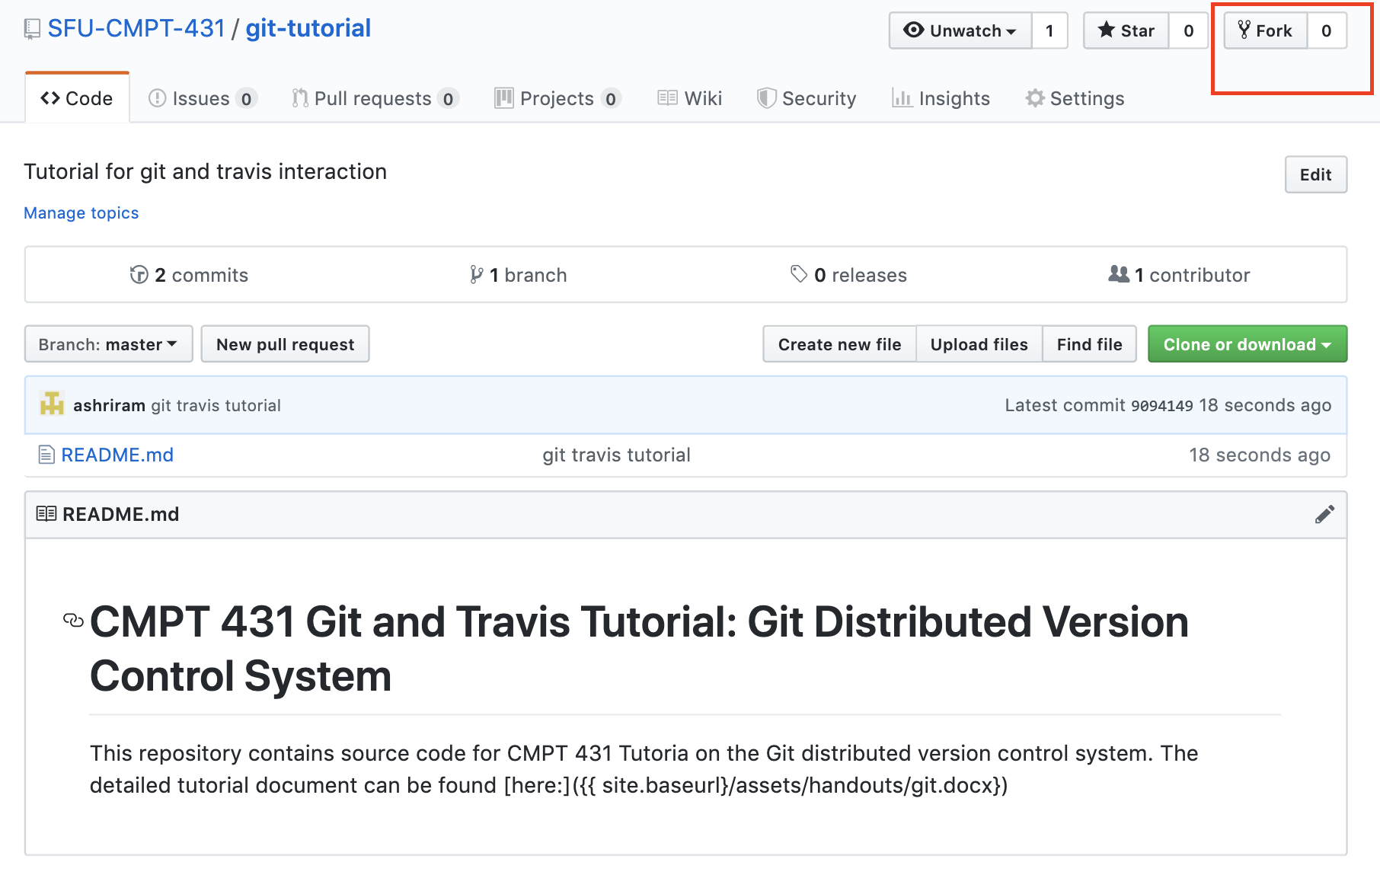Expand the Branch: master selector
The height and width of the screenshot is (894, 1380).
tap(108, 344)
